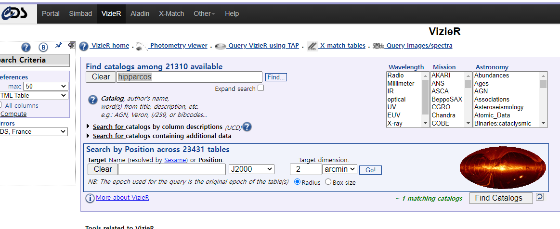Clear the Target position field

(103, 169)
